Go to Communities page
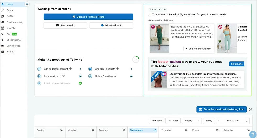This screenshot has width=257, height=138. click(x=13, y=46)
